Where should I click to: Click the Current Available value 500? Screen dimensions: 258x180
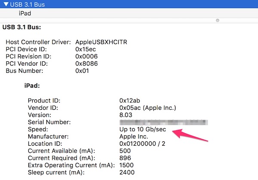(x=125, y=151)
